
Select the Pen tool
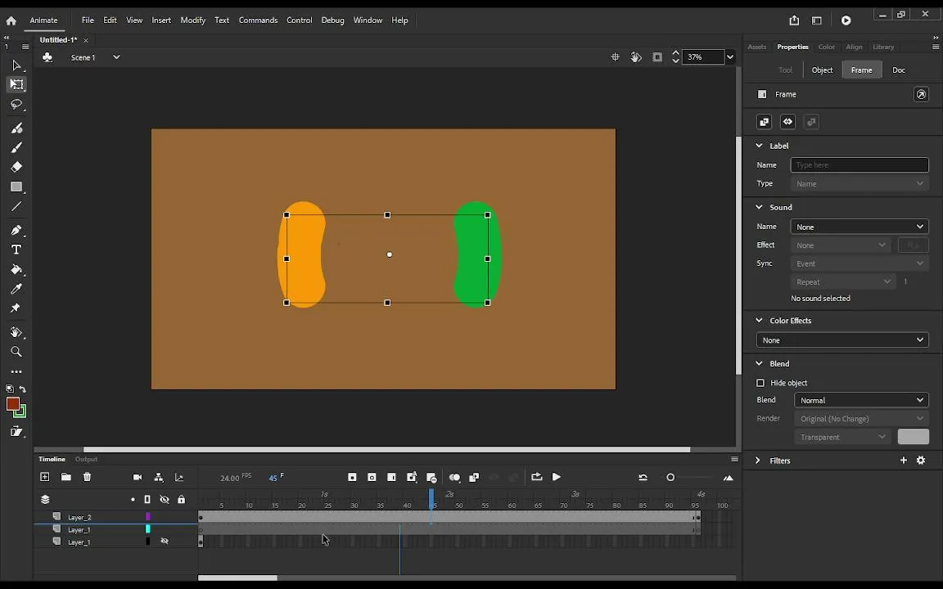click(16, 230)
